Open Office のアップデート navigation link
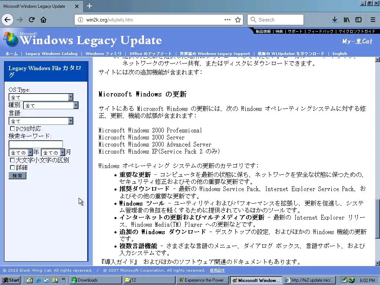 (x=151, y=53)
